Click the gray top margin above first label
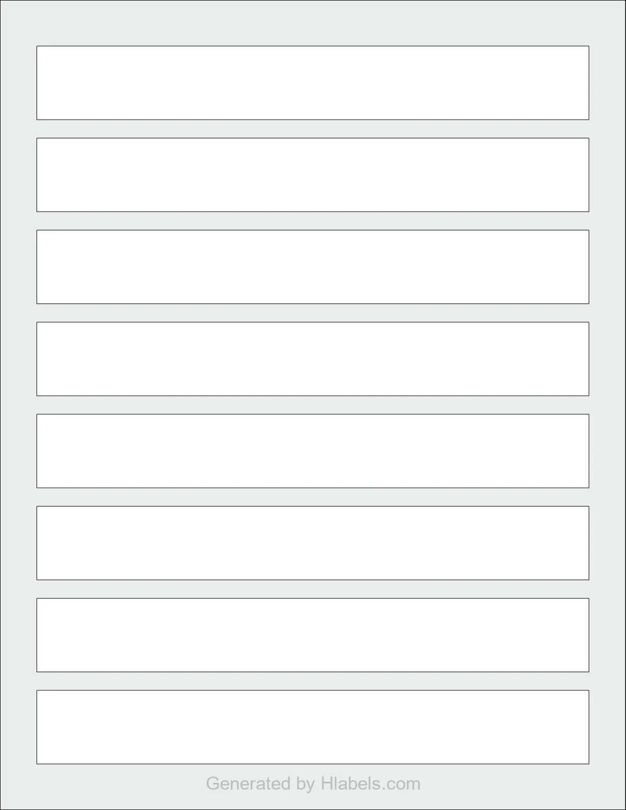This screenshot has height=810, width=626. point(313,24)
